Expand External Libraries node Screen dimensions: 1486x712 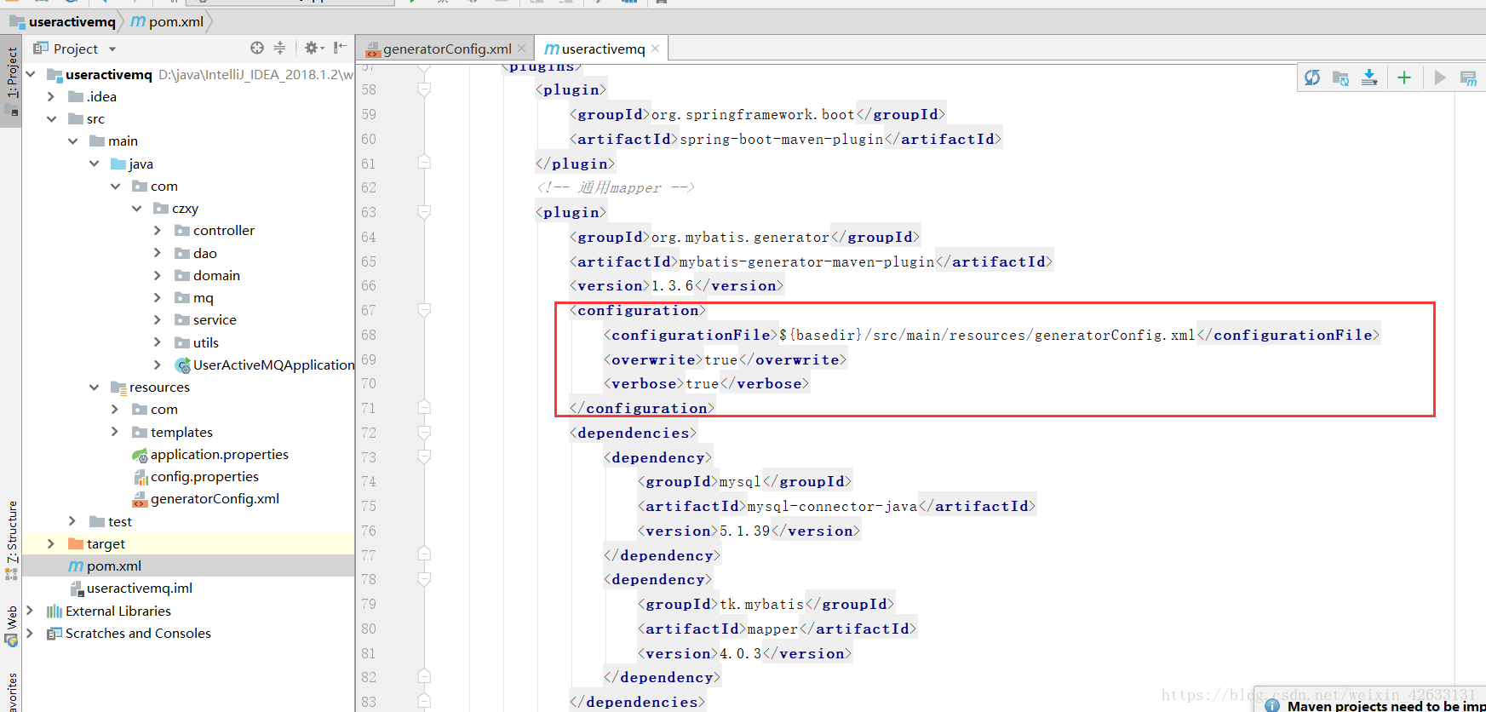point(31,611)
